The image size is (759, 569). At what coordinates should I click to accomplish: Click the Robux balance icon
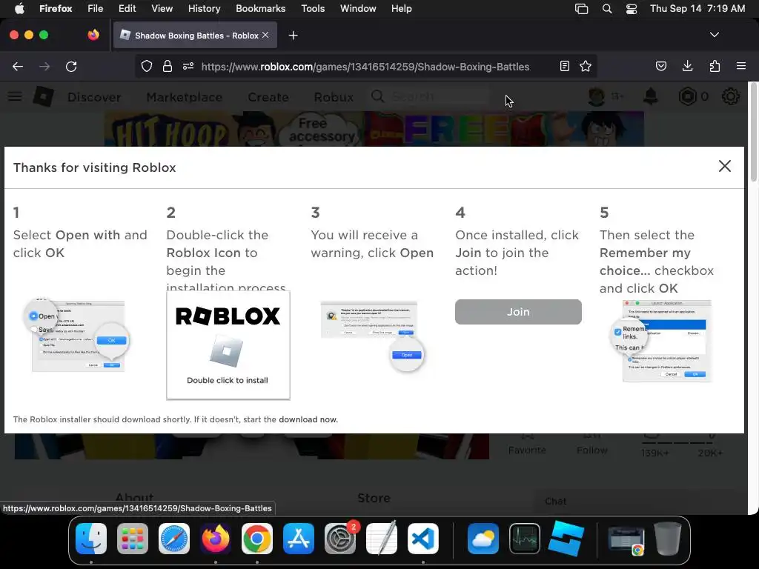pos(687,97)
